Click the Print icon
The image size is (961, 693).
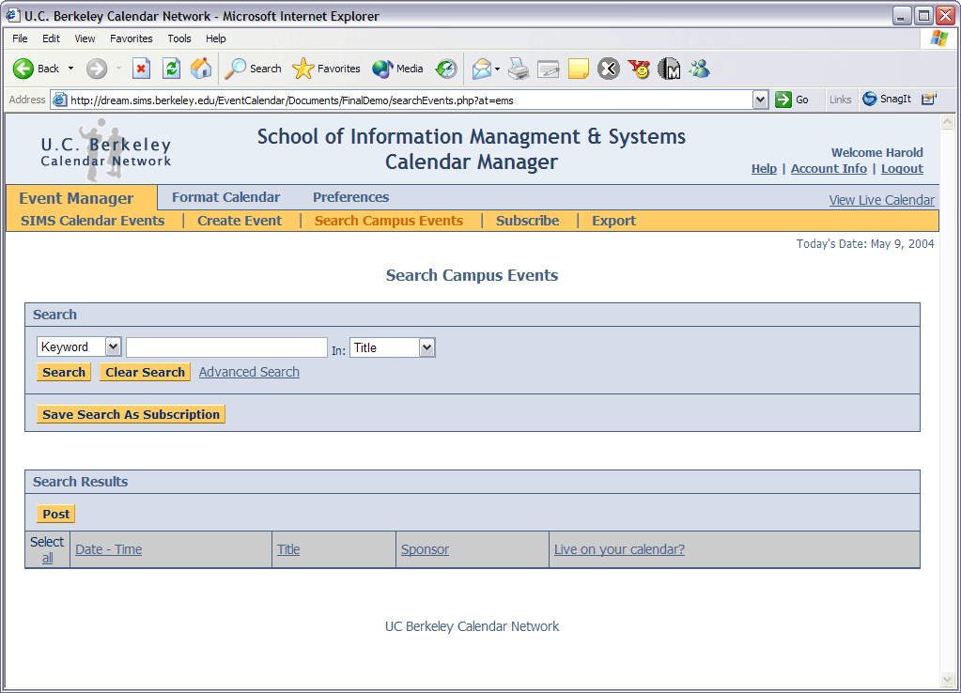click(519, 69)
